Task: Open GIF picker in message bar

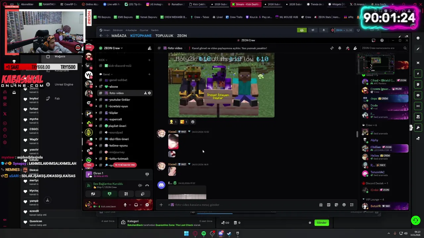Action: tap(329, 205)
